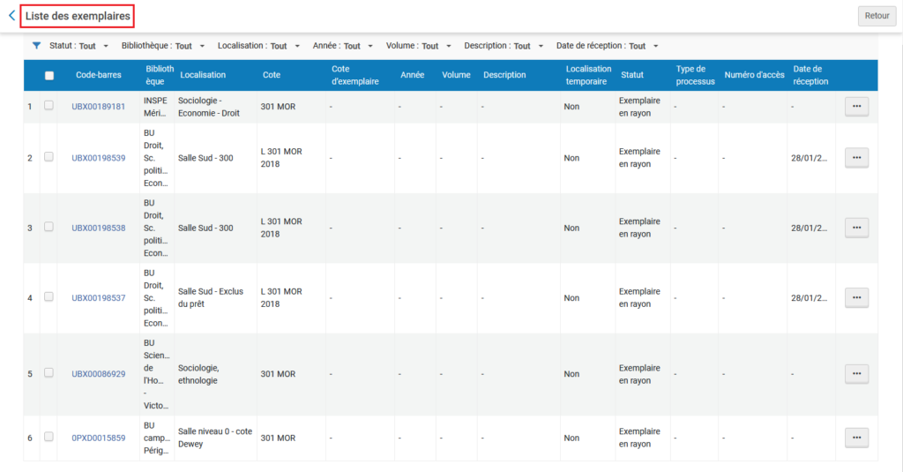Open row actions menu for UBX00198538
Viewport: 903px width, 472px height.
coord(856,228)
